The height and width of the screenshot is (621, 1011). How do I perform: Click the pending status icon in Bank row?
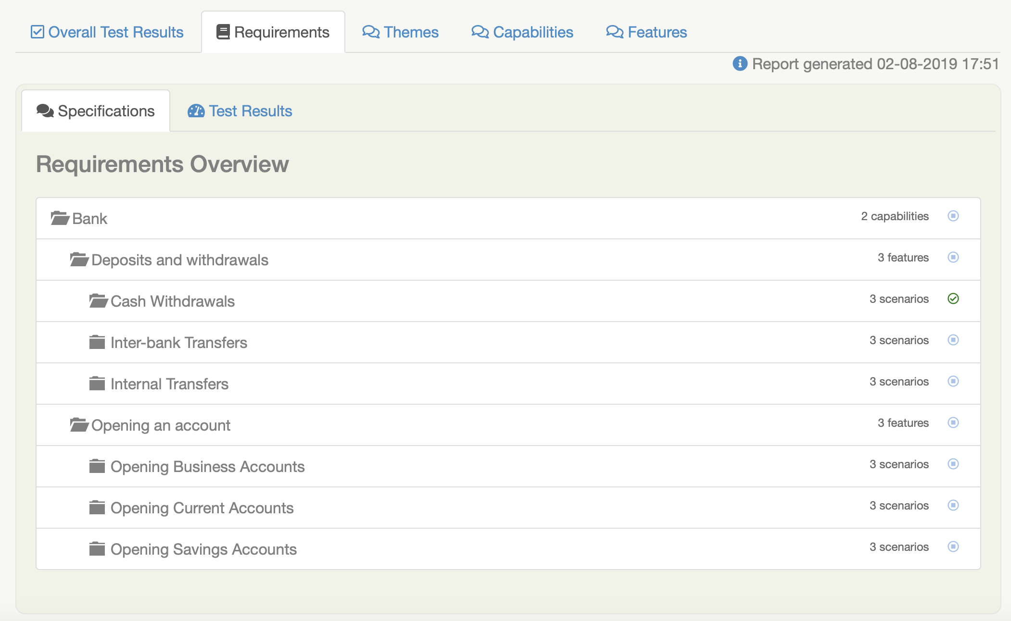click(x=953, y=216)
